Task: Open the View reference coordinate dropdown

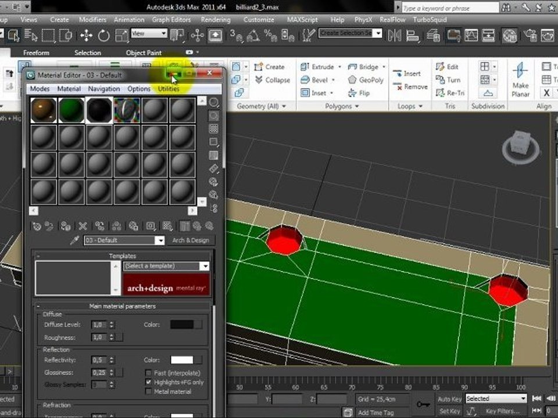Action: click(149, 34)
